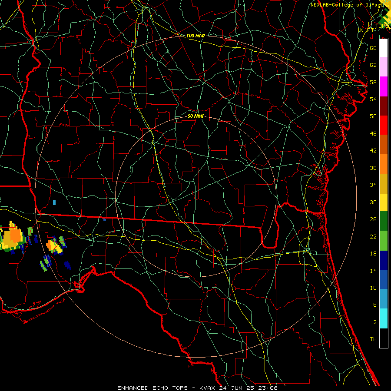Viewport: 391px width, 391px height.
Task: Pick the bright orange legend swatch
Action: [384, 164]
